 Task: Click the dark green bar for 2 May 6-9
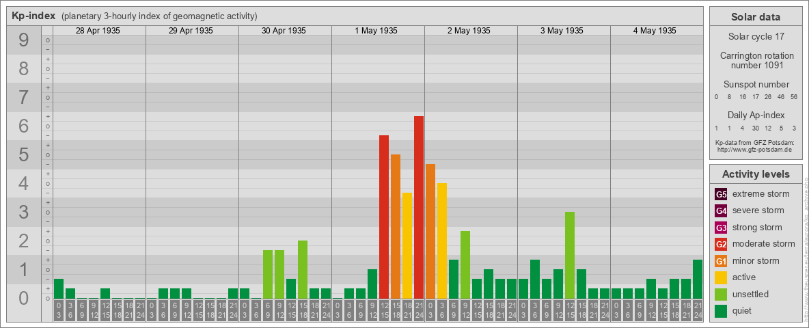coord(454,279)
